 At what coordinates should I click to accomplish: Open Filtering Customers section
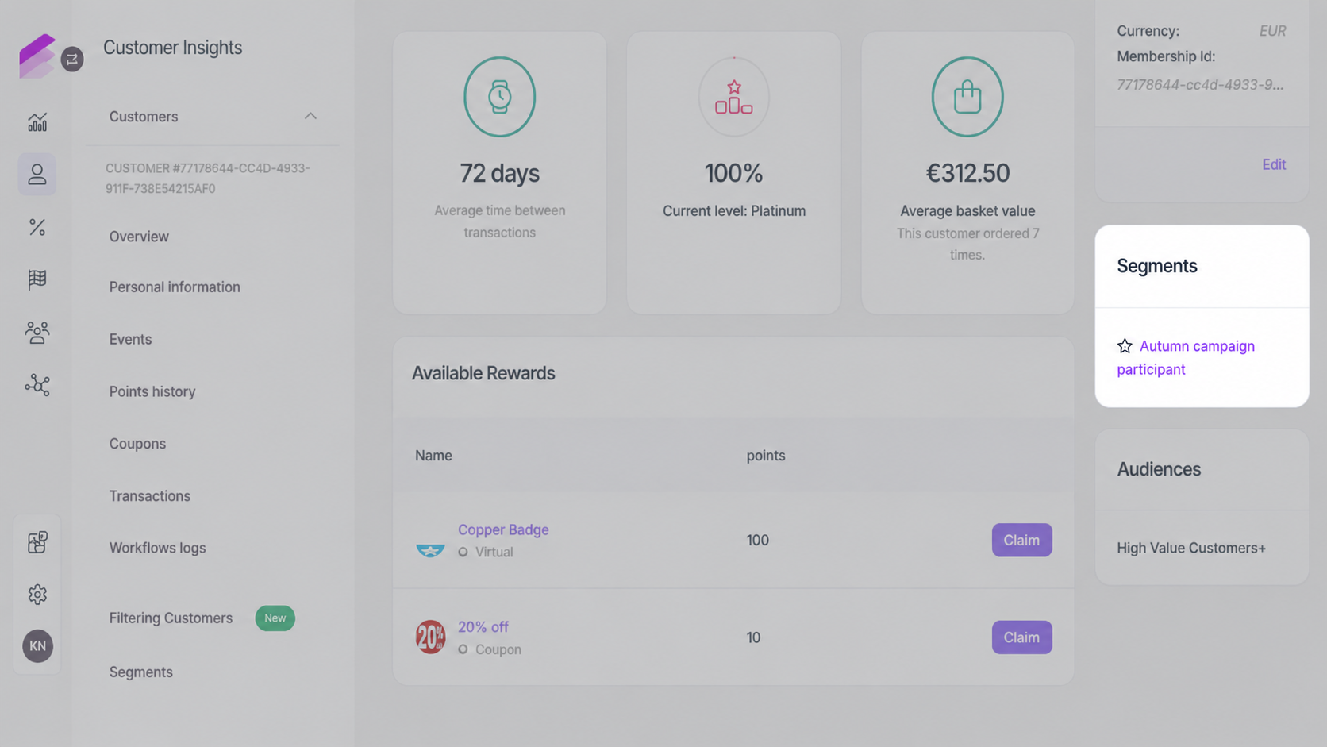click(171, 618)
